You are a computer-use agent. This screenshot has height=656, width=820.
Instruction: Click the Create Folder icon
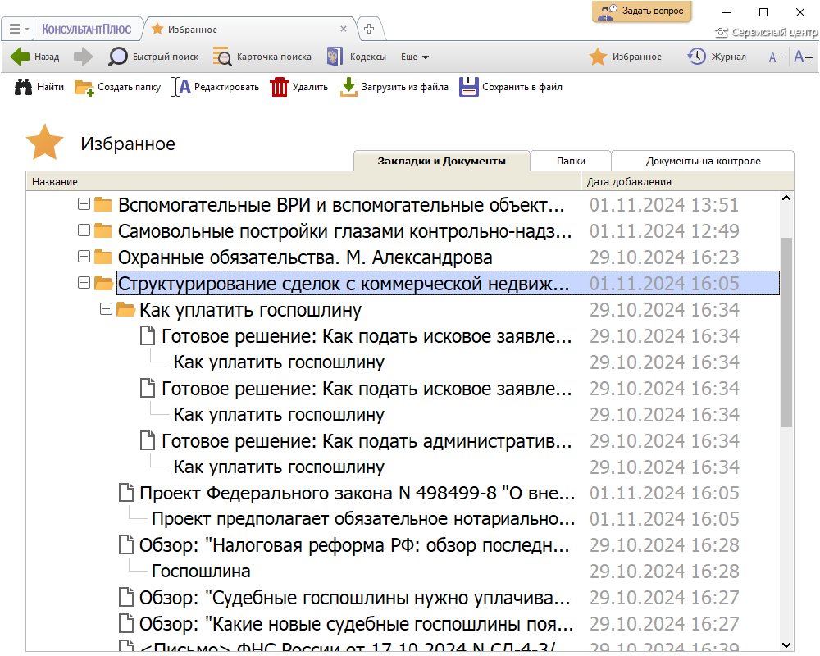[x=84, y=87]
